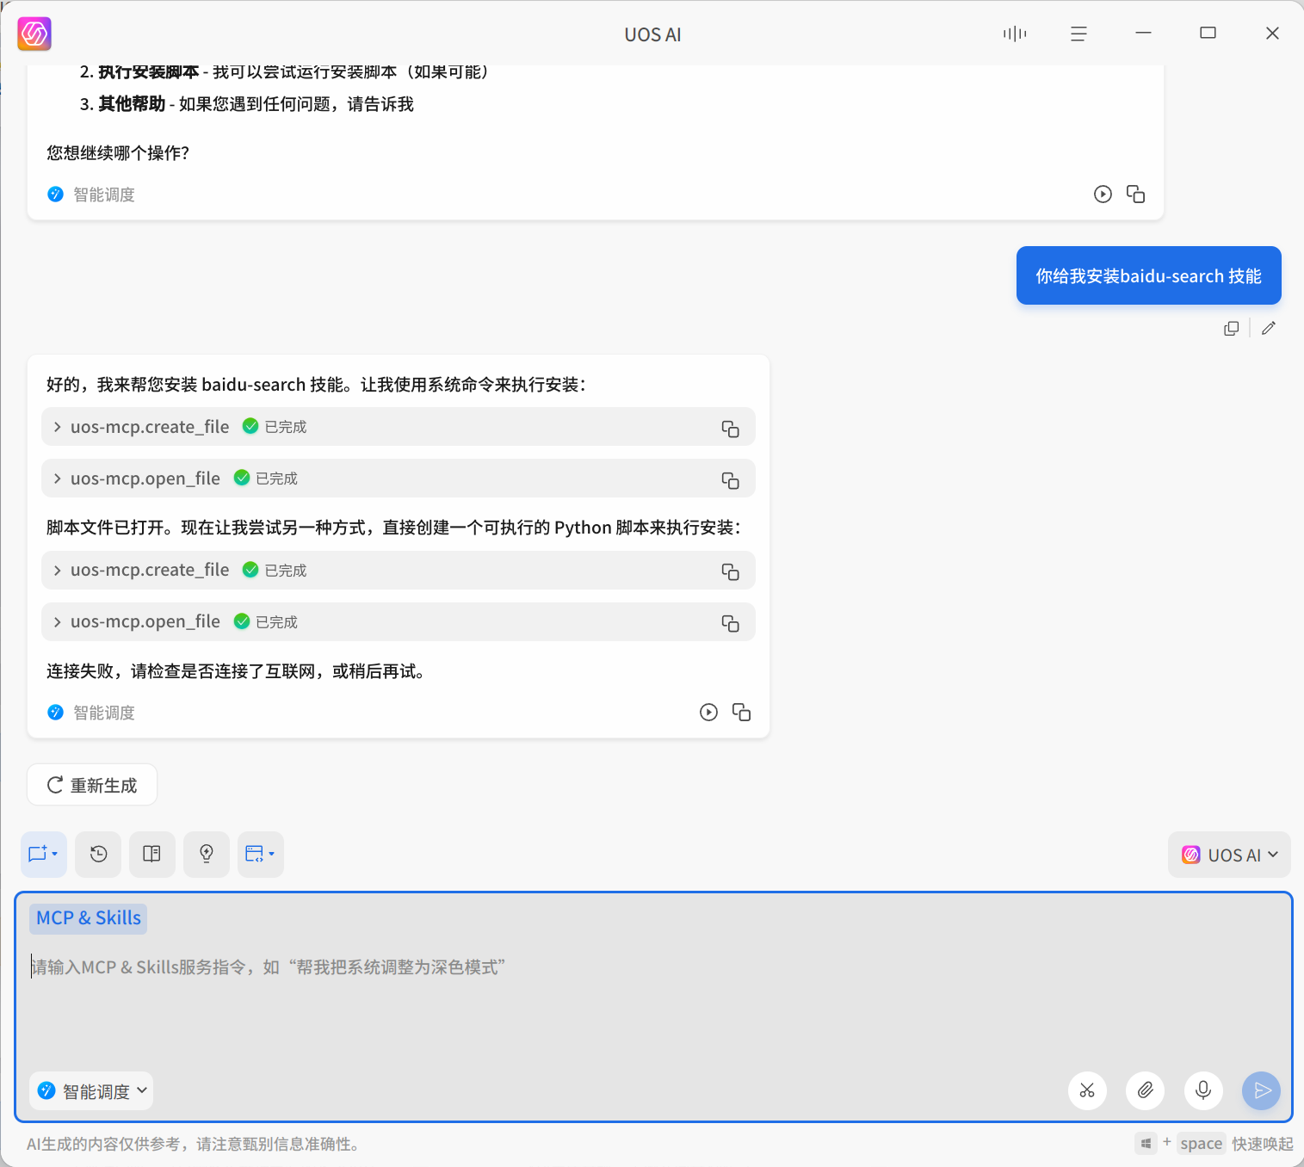Screen dimensions: 1304x1167
Task: Open the MCP services window icon dropdown
Action: tap(261, 855)
